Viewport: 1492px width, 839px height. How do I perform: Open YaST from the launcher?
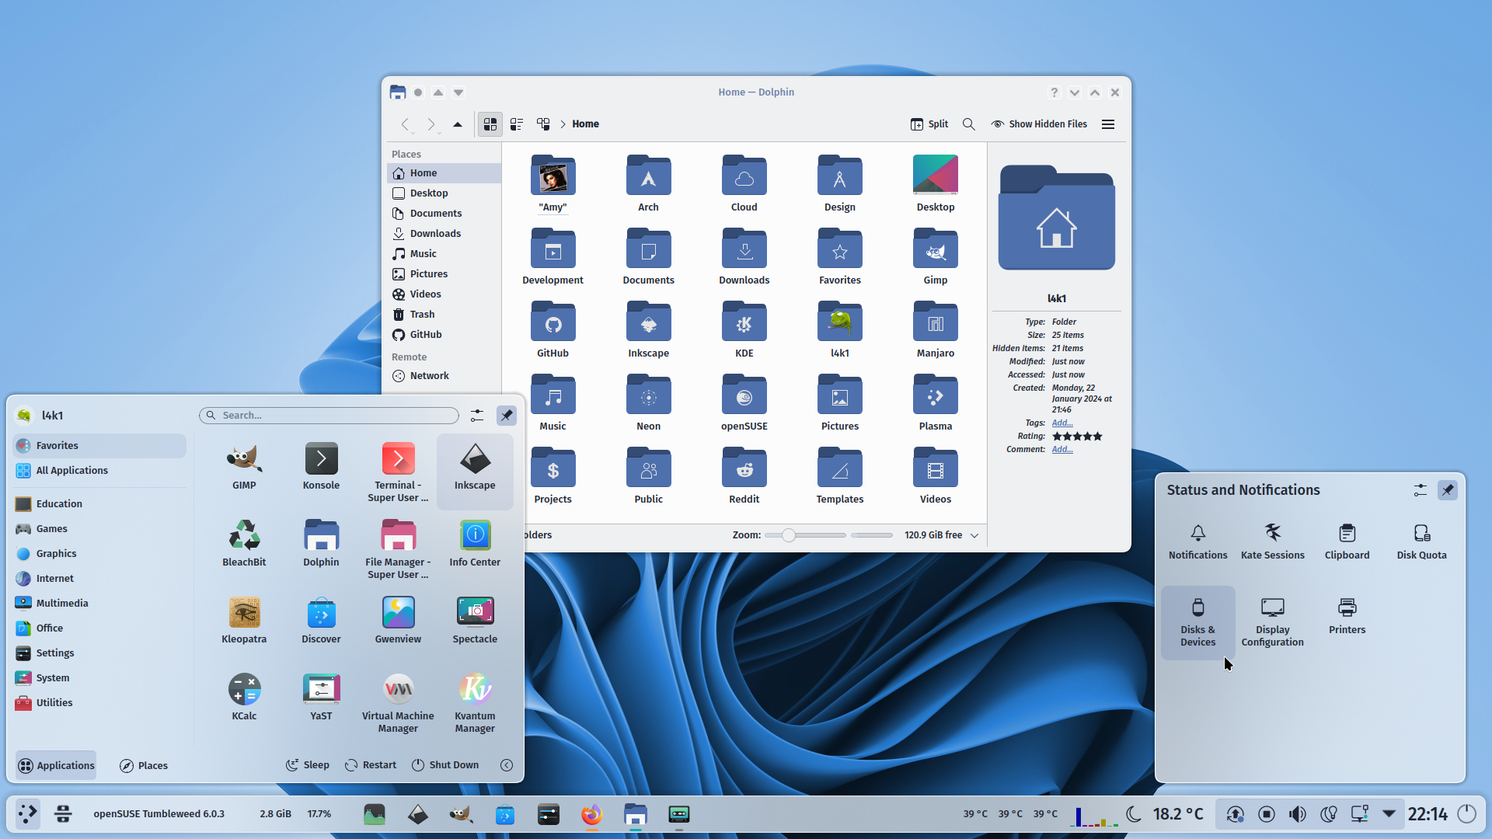point(321,698)
